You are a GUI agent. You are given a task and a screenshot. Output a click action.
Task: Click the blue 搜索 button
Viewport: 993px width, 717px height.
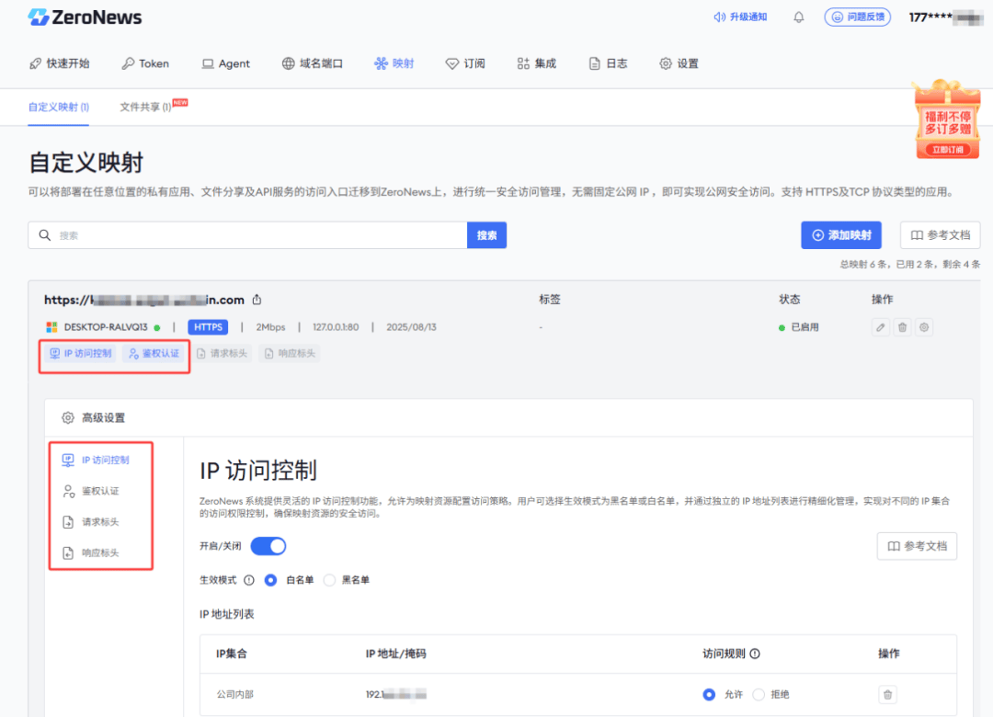click(486, 235)
